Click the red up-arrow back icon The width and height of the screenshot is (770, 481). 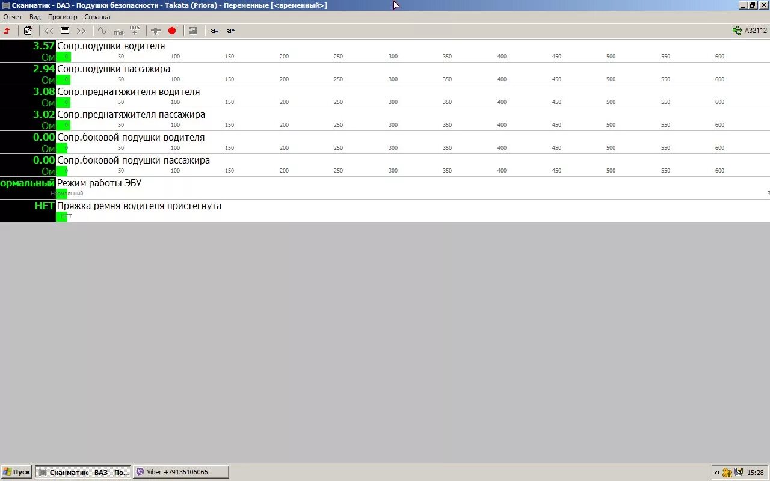pos(7,31)
